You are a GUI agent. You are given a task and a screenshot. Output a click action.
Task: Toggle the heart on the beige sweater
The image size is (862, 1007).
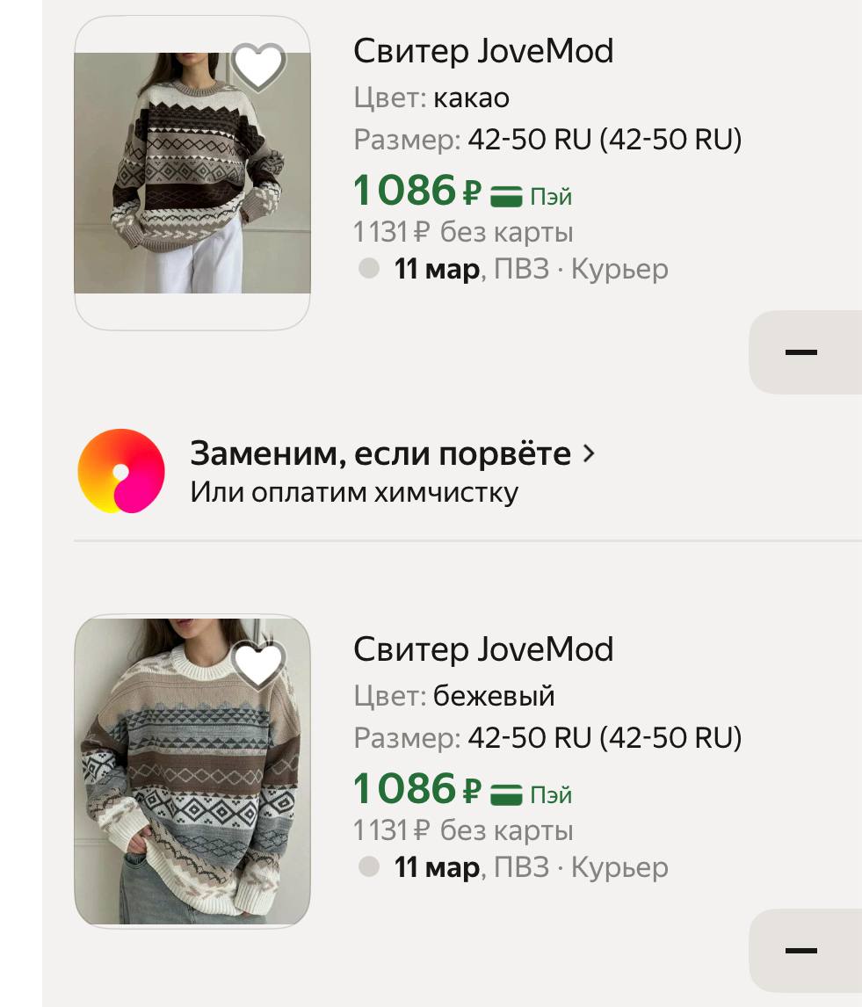point(258,665)
